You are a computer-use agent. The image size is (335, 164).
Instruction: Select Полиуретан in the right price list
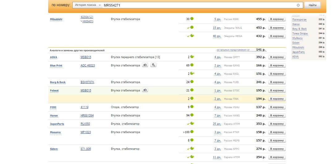(299, 19)
